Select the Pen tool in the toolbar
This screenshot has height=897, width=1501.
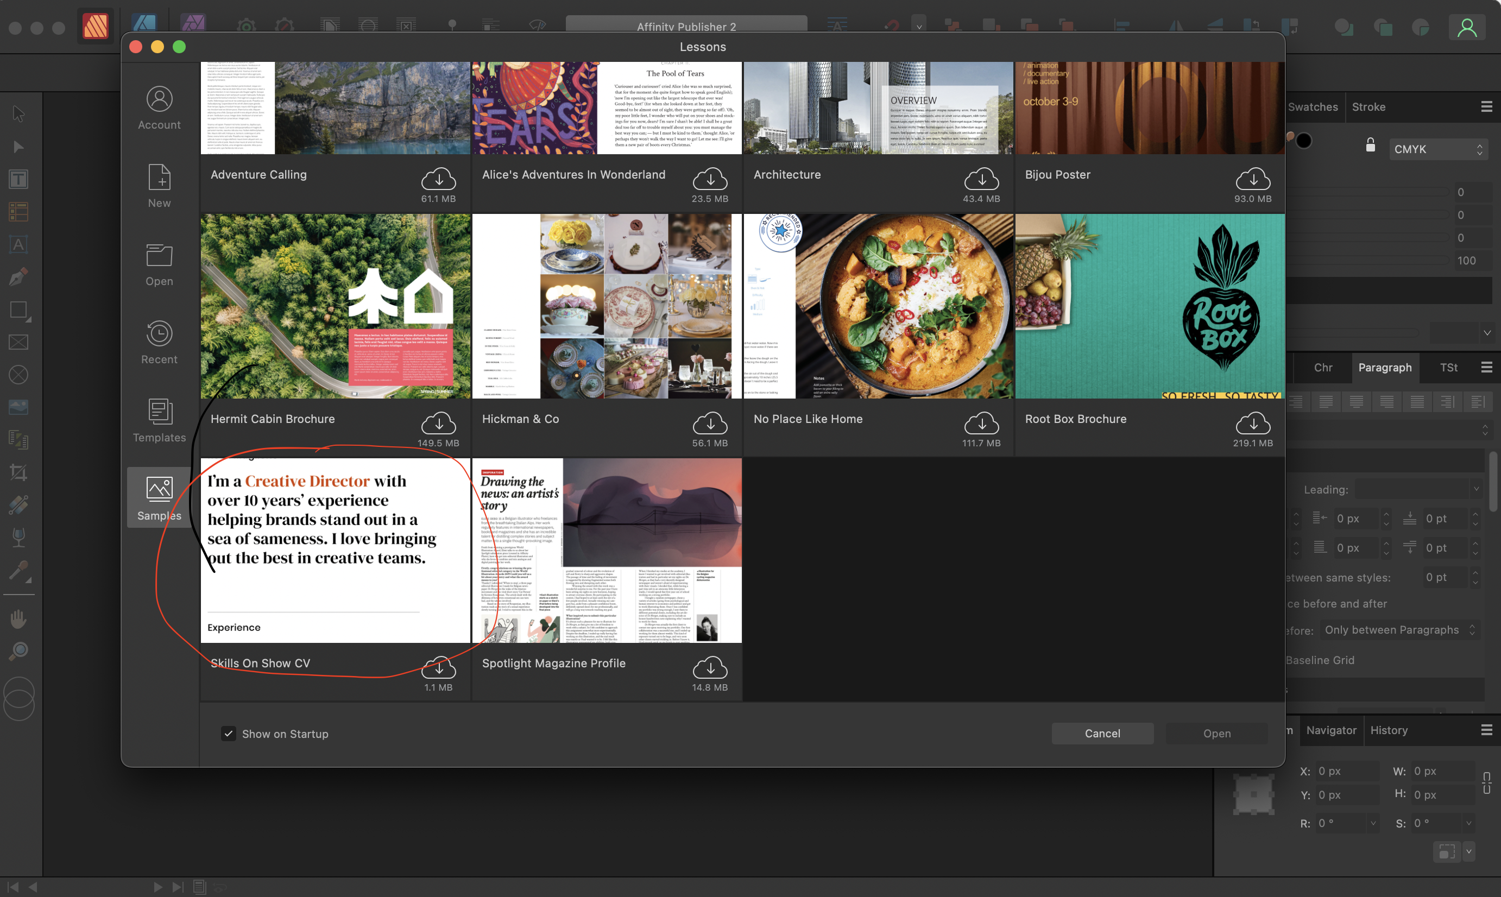[x=19, y=277]
